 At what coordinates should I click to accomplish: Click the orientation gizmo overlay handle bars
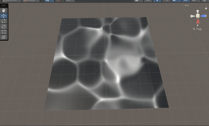tap(187, 5)
